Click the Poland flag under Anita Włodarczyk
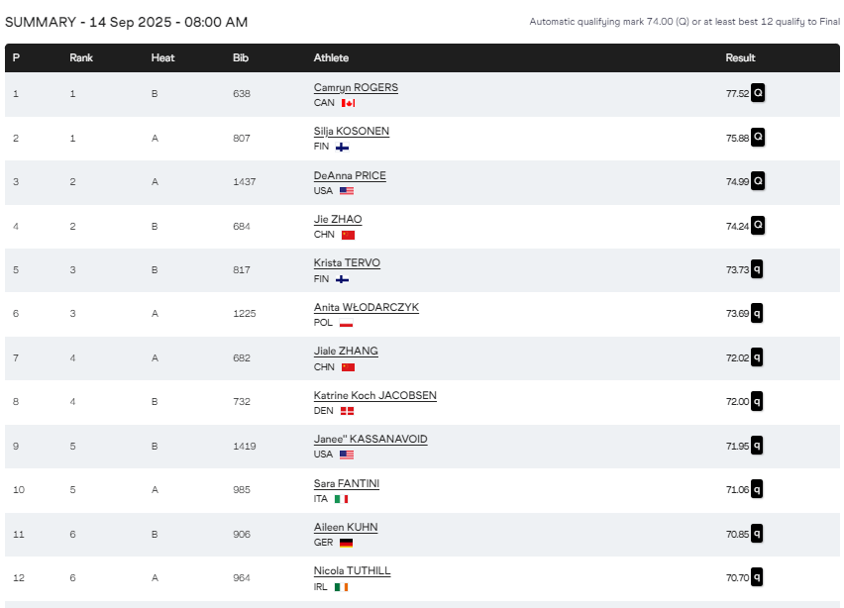 click(x=346, y=323)
